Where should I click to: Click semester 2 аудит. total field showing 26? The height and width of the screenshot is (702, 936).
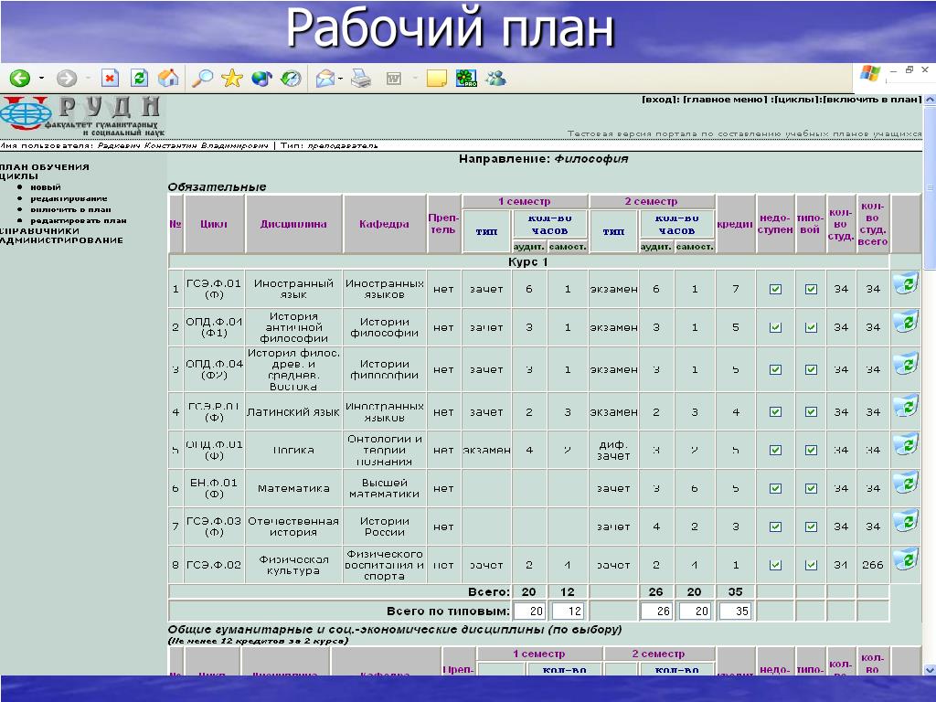(x=656, y=612)
